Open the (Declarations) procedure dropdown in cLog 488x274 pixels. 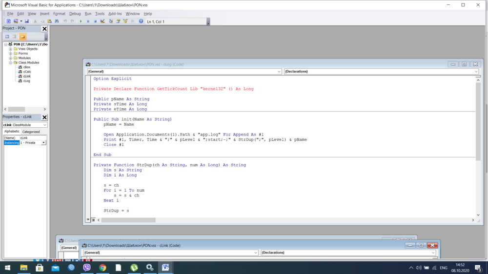point(476,72)
